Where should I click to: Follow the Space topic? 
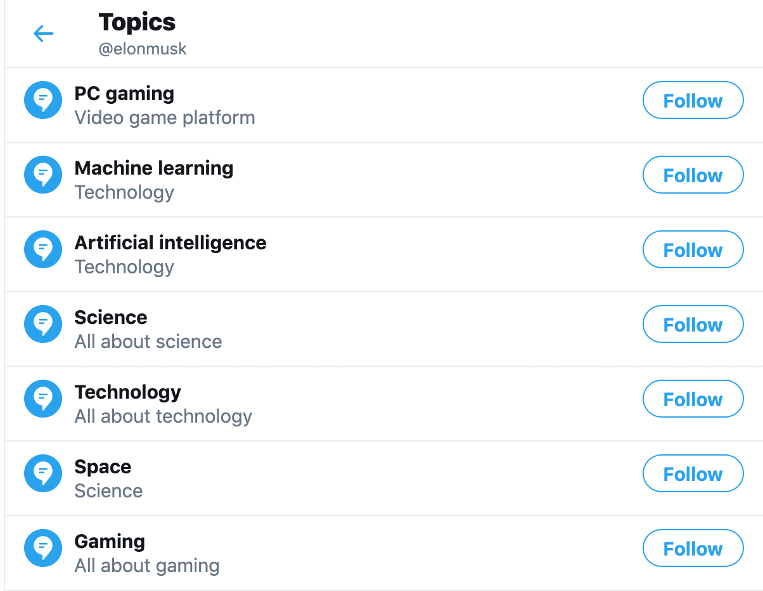[x=693, y=473]
